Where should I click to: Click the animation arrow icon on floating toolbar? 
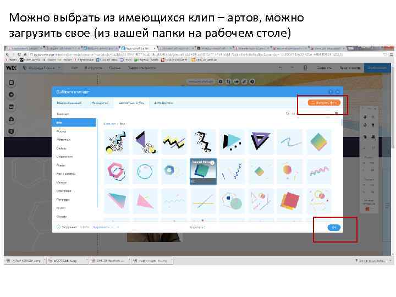(x=237, y=81)
